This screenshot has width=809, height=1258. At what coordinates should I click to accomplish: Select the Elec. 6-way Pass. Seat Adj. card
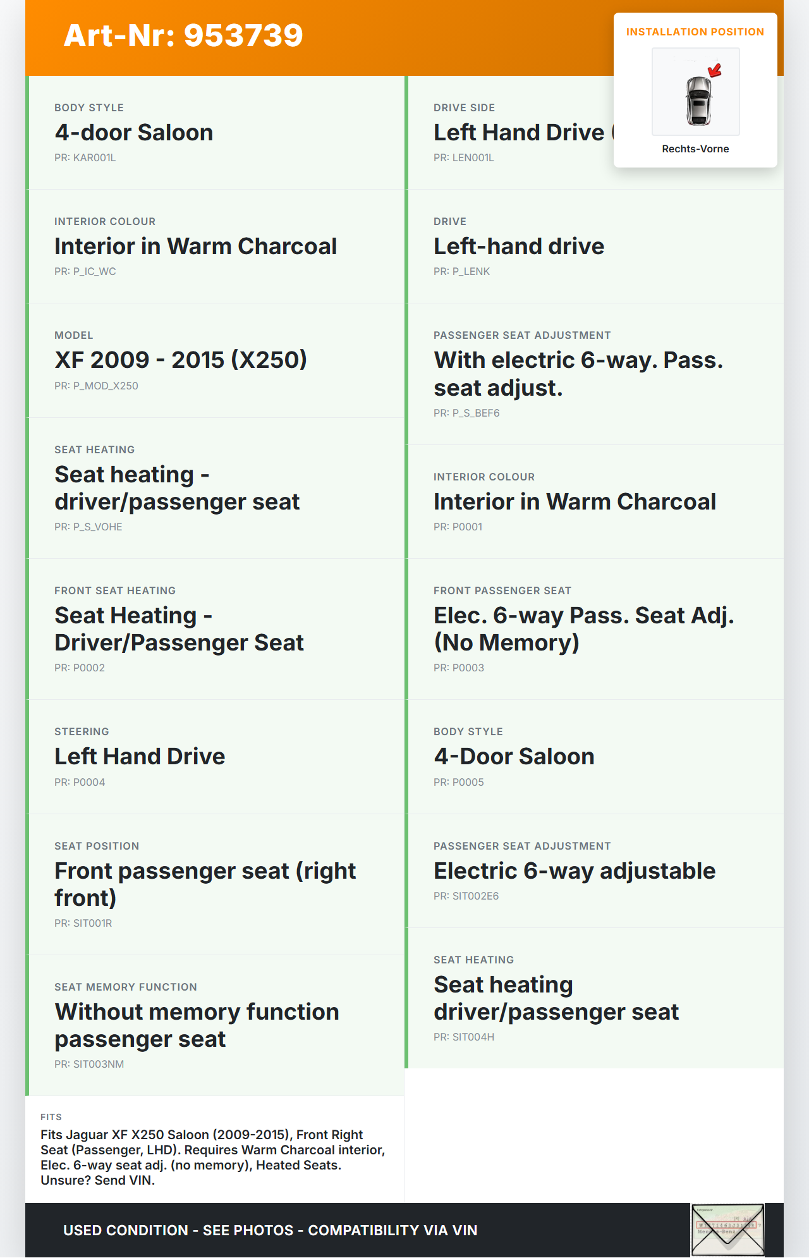(583, 629)
